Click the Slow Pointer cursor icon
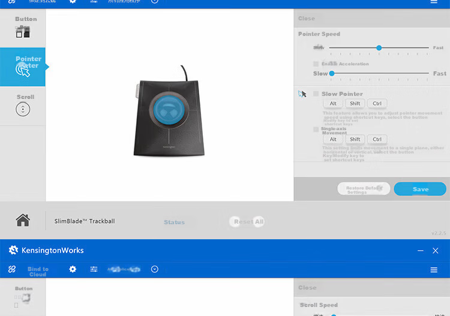Image resolution: width=450 pixels, height=316 pixels. (x=302, y=94)
